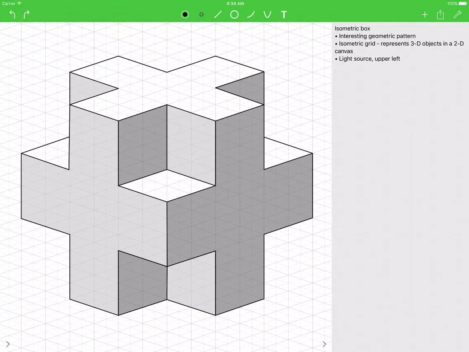This screenshot has width=469, height=352.
Task: Add new item with plus icon
Action: pyautogui.click(x=425, y=14)
